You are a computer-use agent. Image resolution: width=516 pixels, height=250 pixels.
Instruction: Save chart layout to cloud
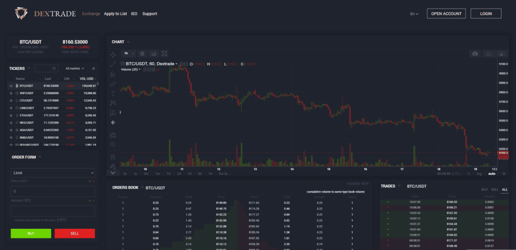click(501, 53)
